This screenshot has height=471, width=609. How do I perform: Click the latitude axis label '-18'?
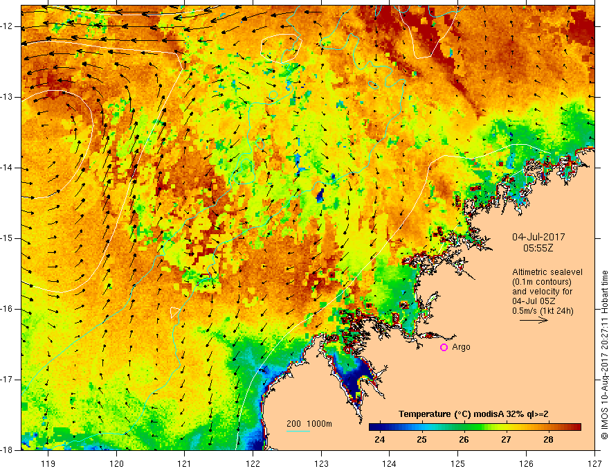(x=7, y=450)
